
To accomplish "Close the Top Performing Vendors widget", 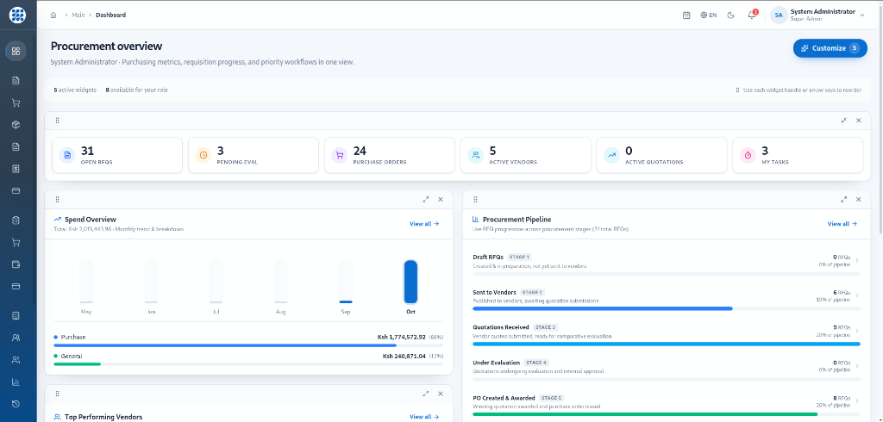I will point(441,394).
